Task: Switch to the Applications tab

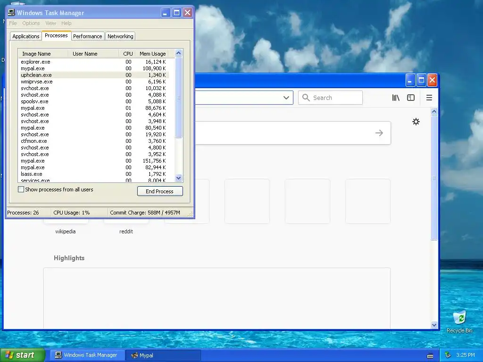Action: 26,36
